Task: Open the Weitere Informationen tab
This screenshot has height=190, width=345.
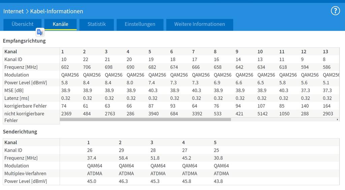Action: point(199,24)
